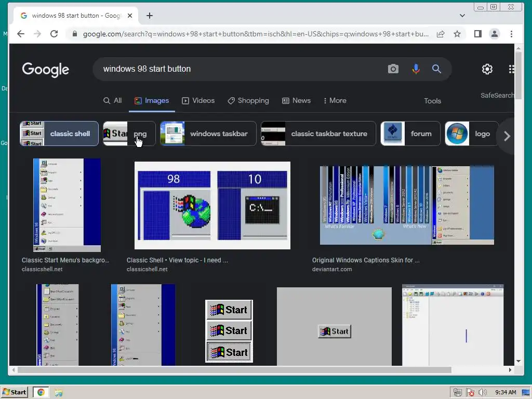Open the Chrome side panel
The image size is (532, 399).
(x=478, y=34)
